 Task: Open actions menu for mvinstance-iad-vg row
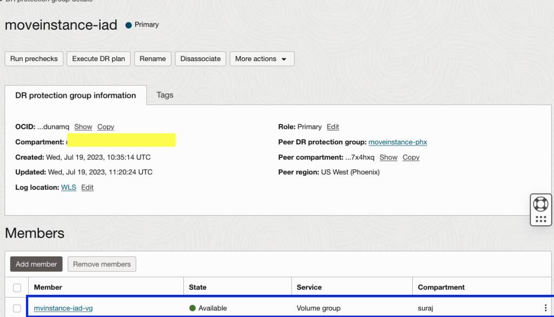click(545, 308)
